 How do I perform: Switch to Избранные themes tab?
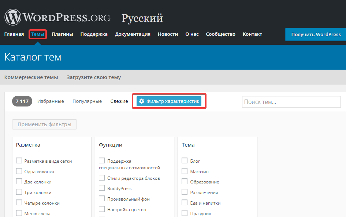[51, 101]
